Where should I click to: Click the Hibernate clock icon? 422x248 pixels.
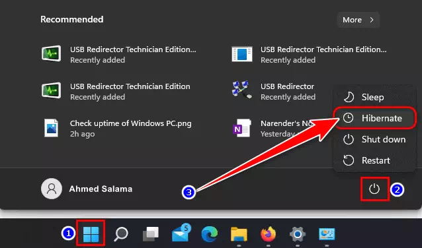(x=349, y=118)
